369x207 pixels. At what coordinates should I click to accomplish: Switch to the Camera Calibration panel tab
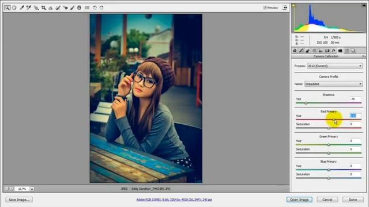coord(340,51)
